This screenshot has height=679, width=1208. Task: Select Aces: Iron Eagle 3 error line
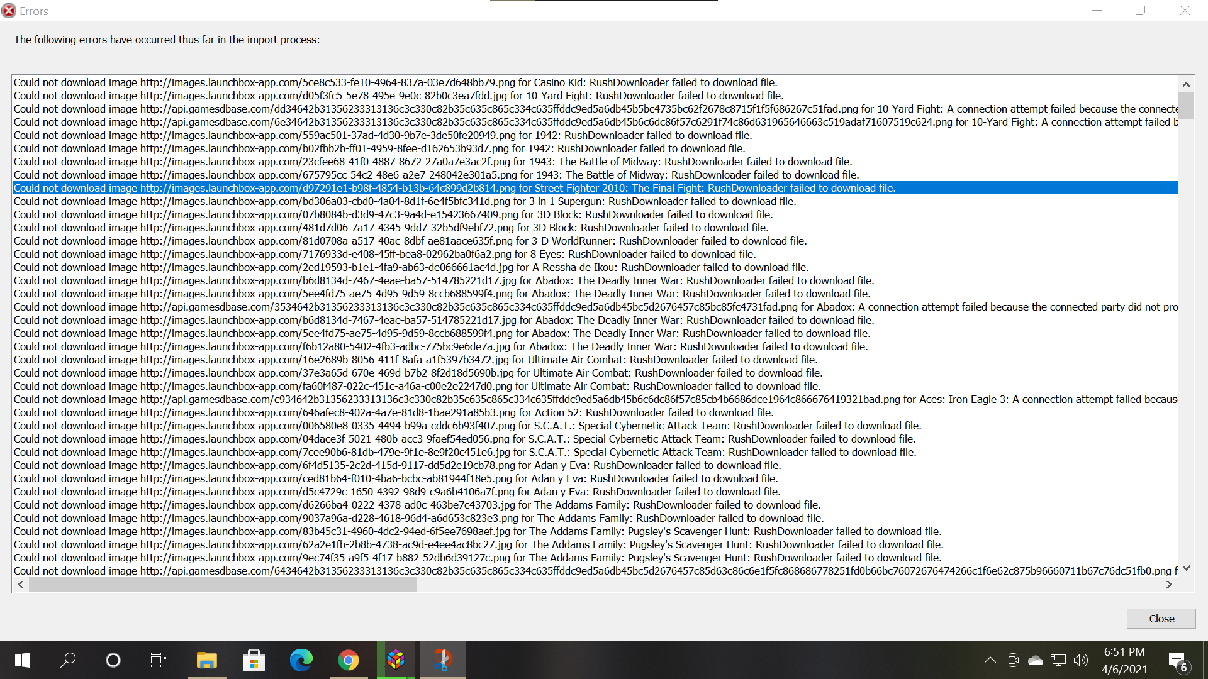595,399
